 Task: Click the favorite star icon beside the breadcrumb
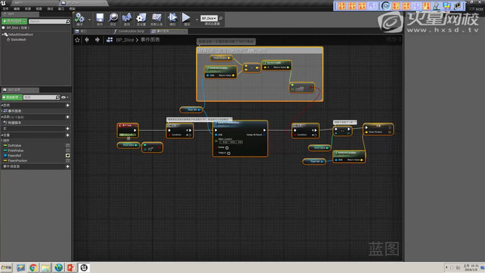click(78, 40)
